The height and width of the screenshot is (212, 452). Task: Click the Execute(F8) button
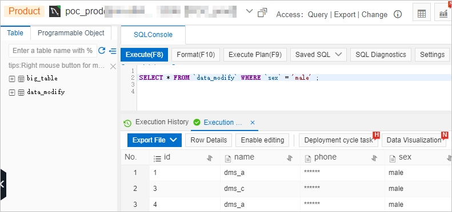coord(145,55)
